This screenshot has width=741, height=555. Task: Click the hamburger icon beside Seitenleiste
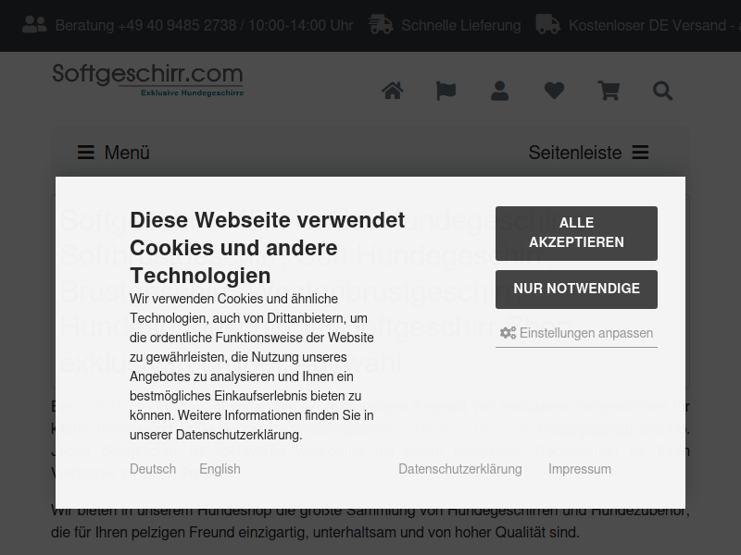(640, 153)
